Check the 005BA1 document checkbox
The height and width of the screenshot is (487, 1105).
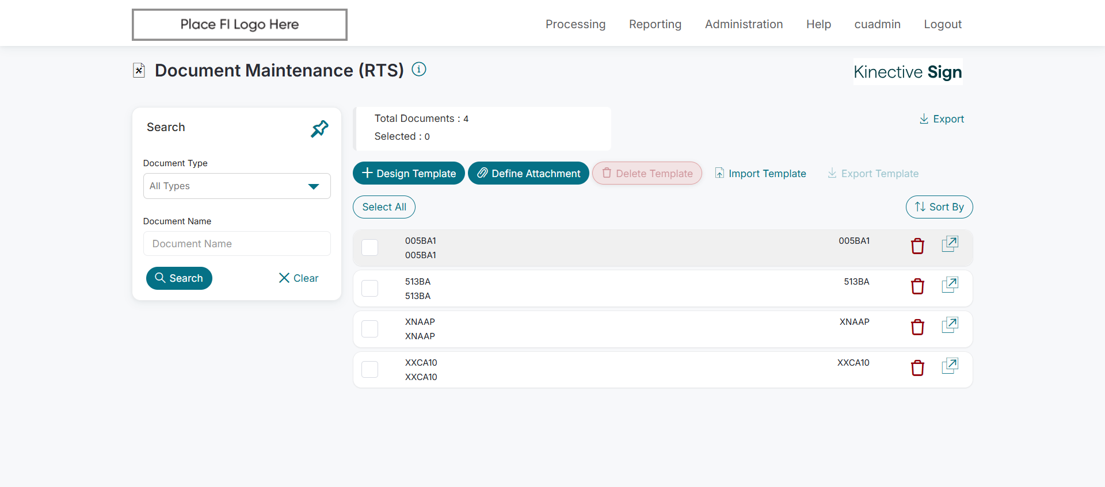(x=369, y=248)
